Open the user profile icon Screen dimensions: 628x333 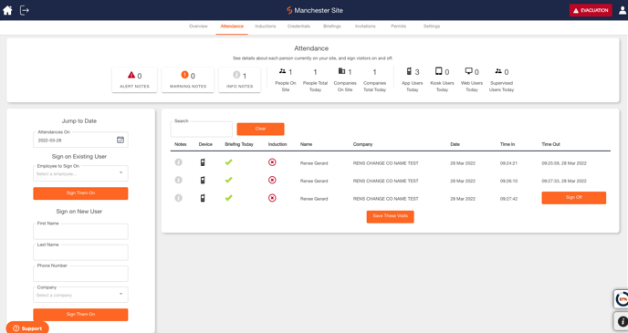click(x=623, y=10)
